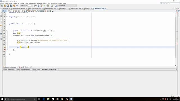Open the default config combo box
The image size is (180, 101).
click(26, 6)
